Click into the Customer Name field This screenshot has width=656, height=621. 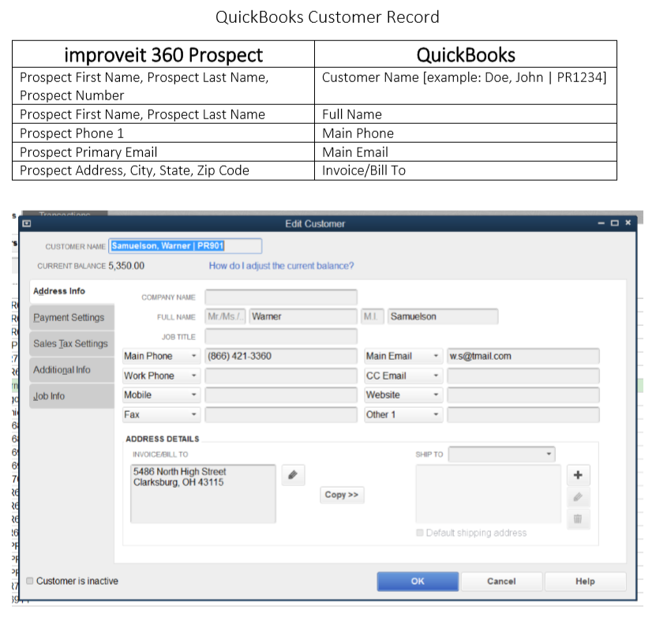point(185,246)
